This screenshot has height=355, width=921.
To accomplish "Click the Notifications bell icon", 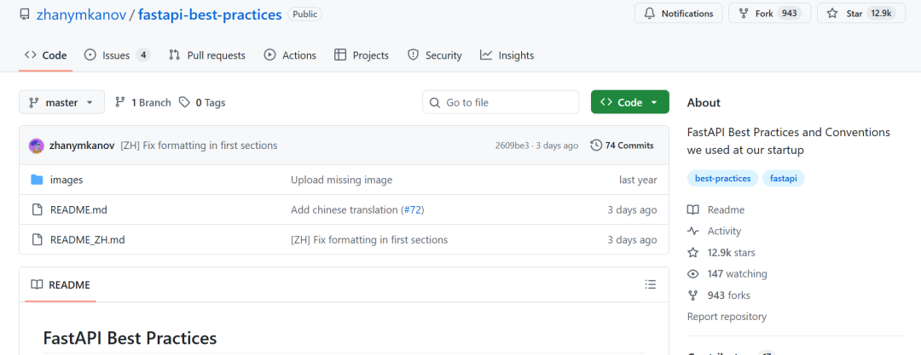I will click(x=649, y=14).
